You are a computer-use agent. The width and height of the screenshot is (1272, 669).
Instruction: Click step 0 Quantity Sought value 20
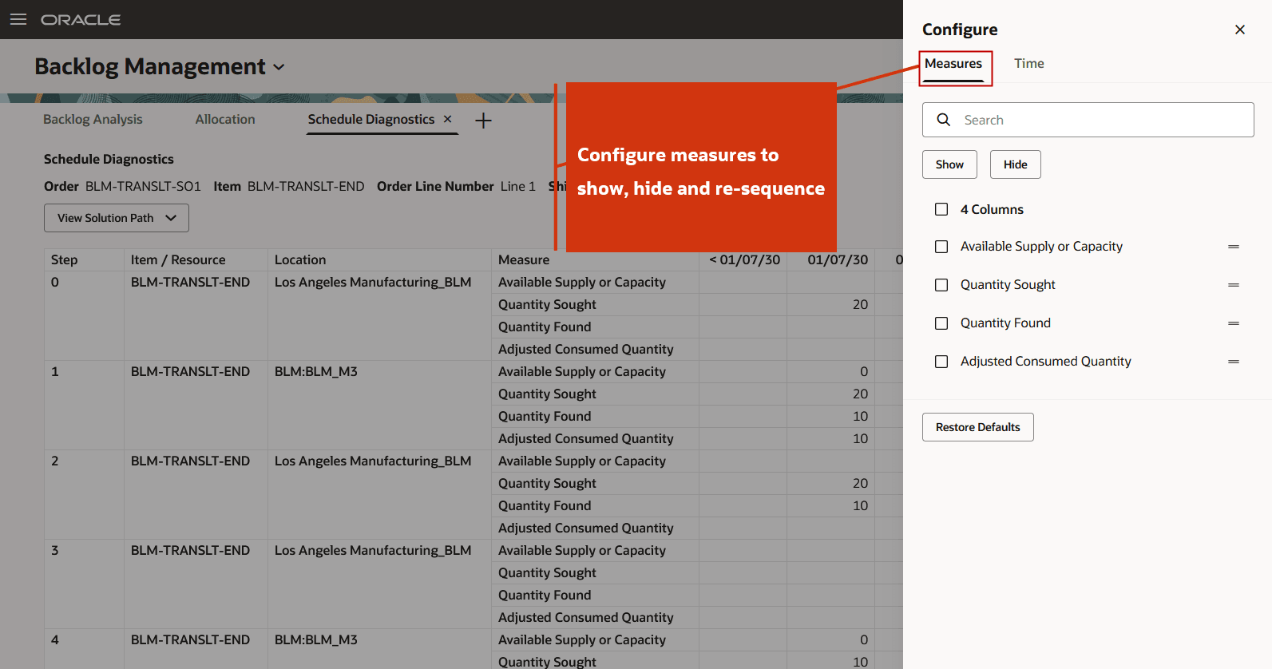tap(860, 304)
